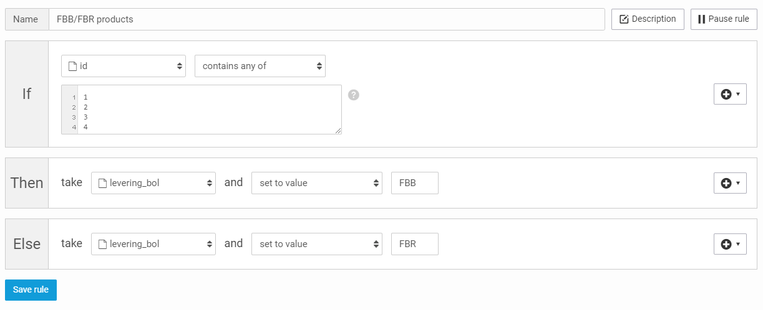Click the Else section label

(27, 244)
